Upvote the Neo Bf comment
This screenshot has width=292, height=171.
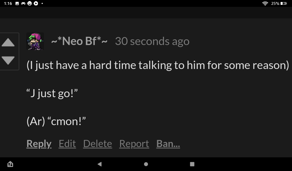pyautogui.click(x=8, y=43)
